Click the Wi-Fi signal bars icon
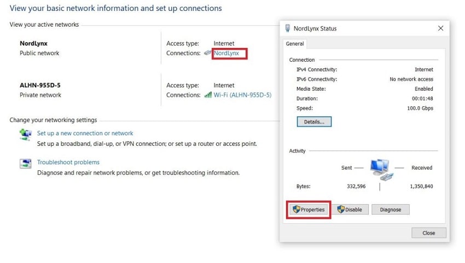465x263 pixels. tap(208, 95)
